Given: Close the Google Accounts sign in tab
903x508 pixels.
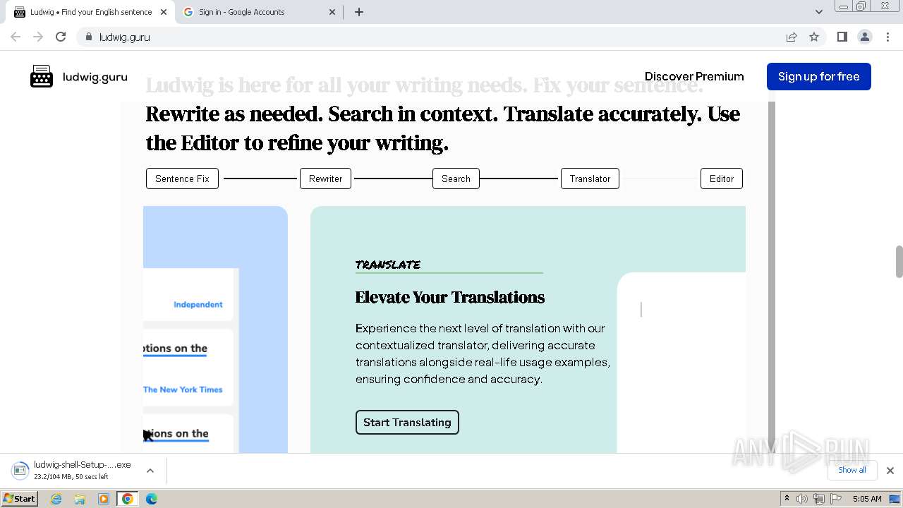Looking at the screenshot, I should click(332, 12).
